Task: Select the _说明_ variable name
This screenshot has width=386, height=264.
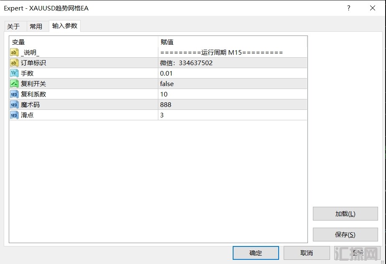Action: [30, 53]
